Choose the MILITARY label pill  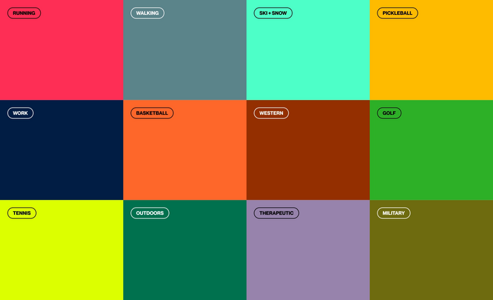[393, 213]
